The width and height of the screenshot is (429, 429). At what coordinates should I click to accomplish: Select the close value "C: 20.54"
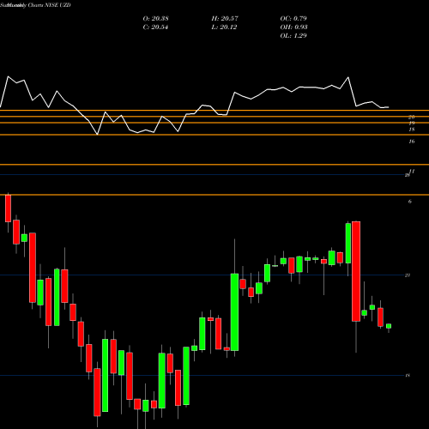tap(155, 27)
